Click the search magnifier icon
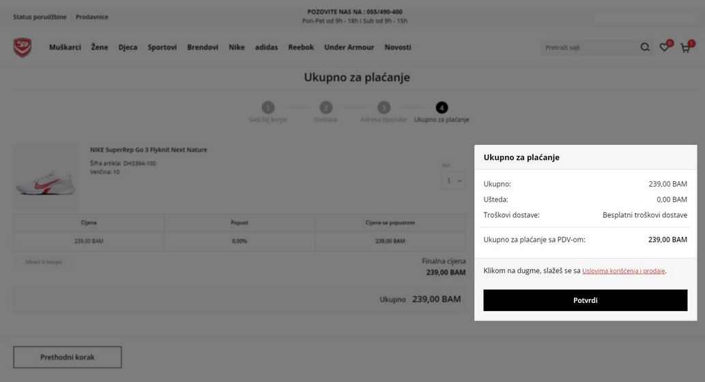The image size is (705, 382). (645, 47)
